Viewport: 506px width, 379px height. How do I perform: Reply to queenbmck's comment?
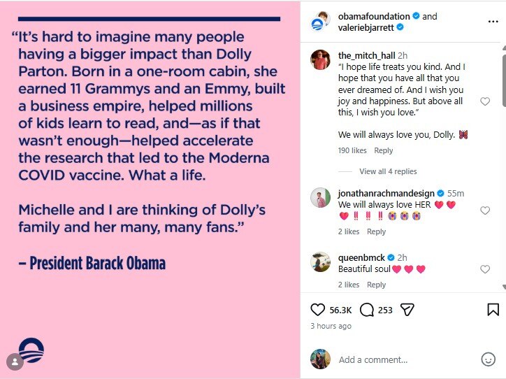[376, 285]
